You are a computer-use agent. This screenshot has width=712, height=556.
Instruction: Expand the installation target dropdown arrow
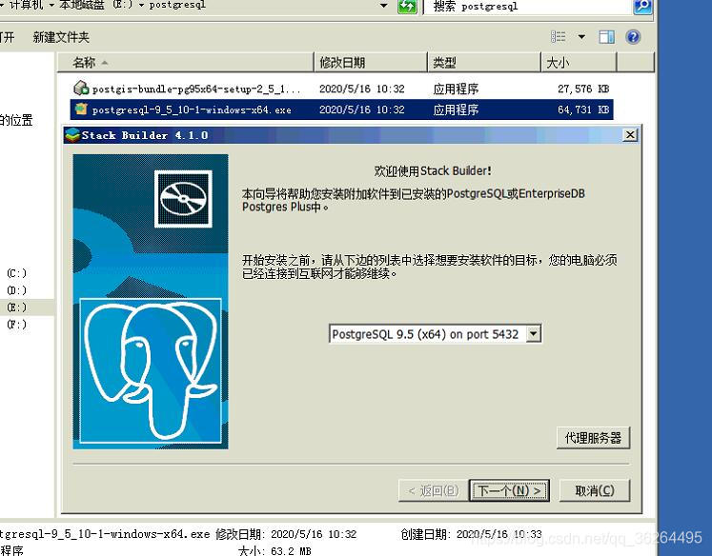click(534, 334)
